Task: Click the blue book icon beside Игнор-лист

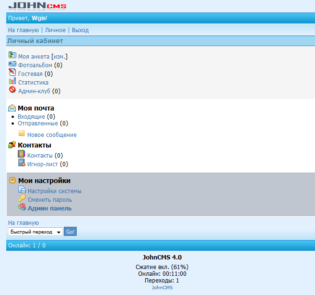Action: (22, 163)
